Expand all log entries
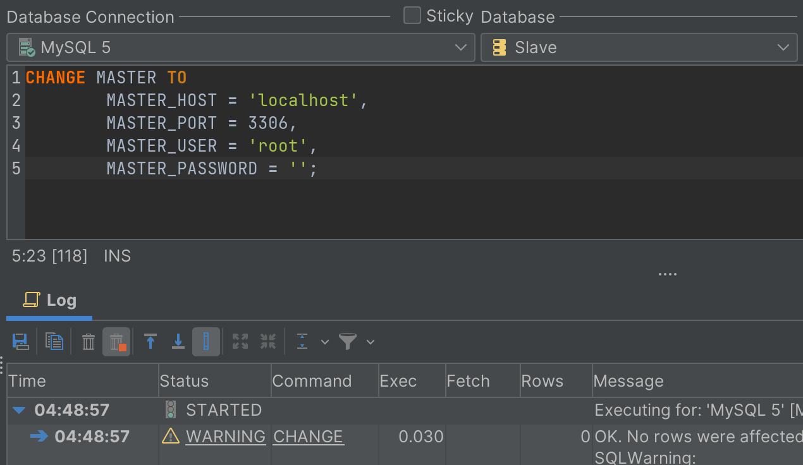This screenshot has width=803, height=465. pyautogui.click(x=240, y=341)
